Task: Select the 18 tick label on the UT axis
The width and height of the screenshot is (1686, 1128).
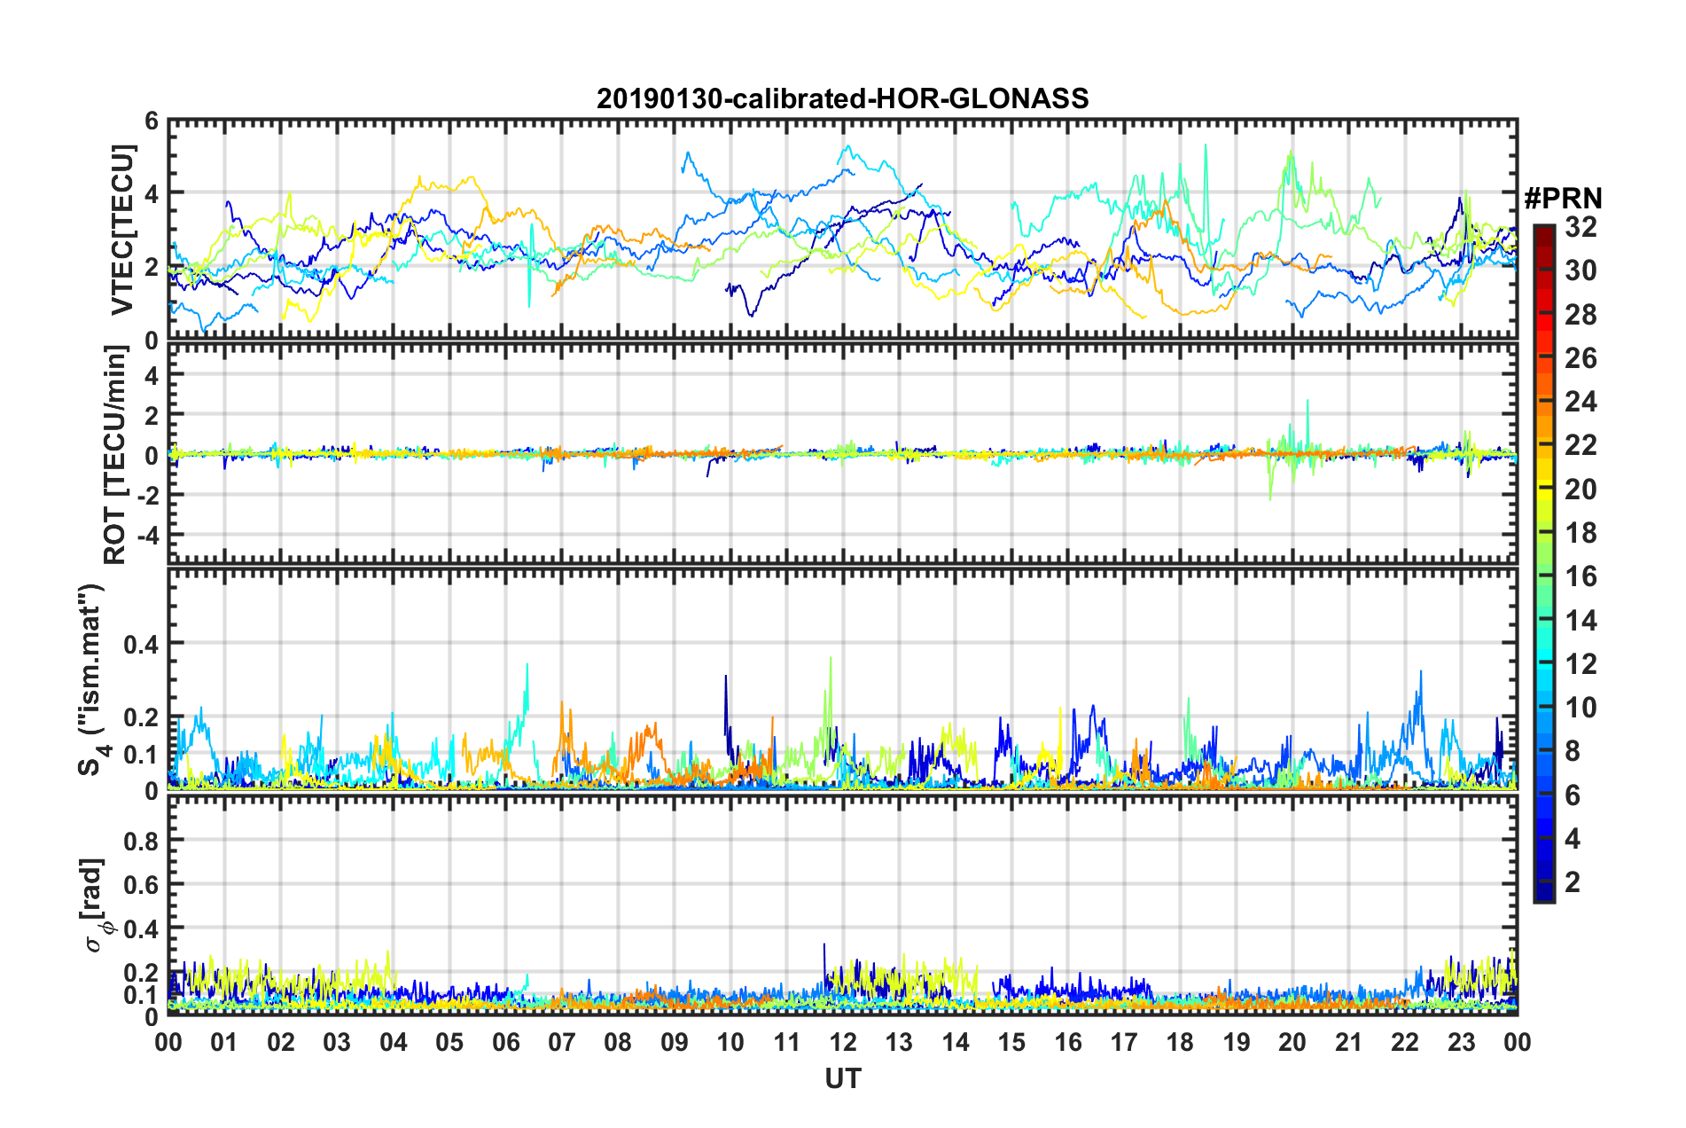Action: click(1180, 1042)
